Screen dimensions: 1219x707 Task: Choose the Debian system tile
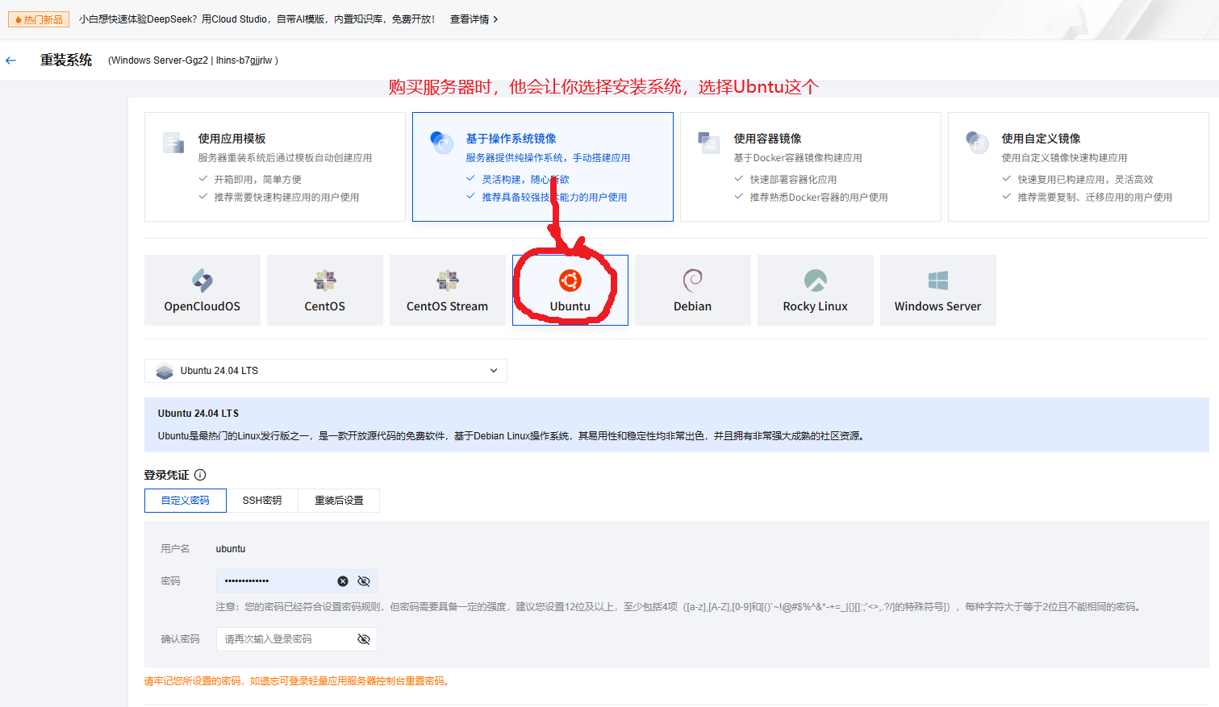pyautogui.click(x=693, y=290)
